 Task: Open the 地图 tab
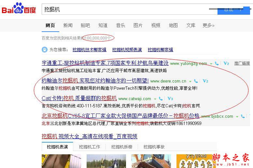pos(173,25)
